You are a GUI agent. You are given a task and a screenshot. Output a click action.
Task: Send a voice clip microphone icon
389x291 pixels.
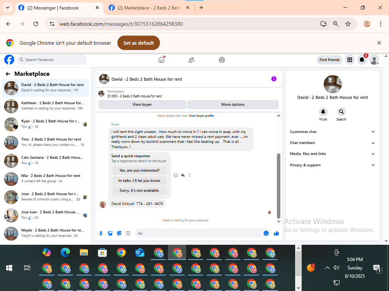point(101,233)
